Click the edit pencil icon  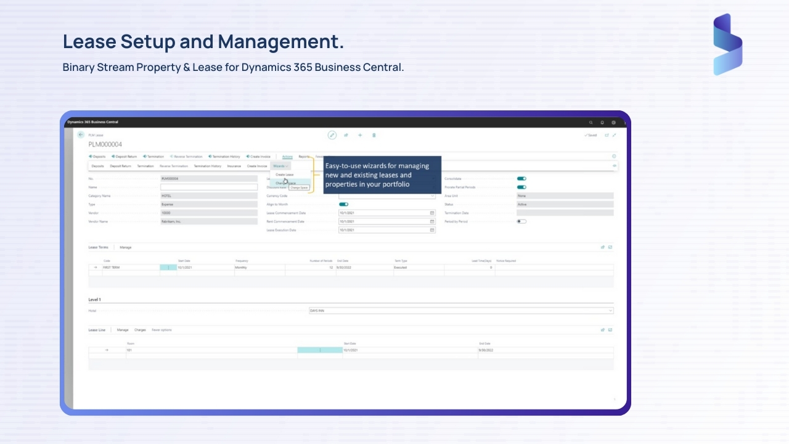pyautogui.click(x=332, y=135)
